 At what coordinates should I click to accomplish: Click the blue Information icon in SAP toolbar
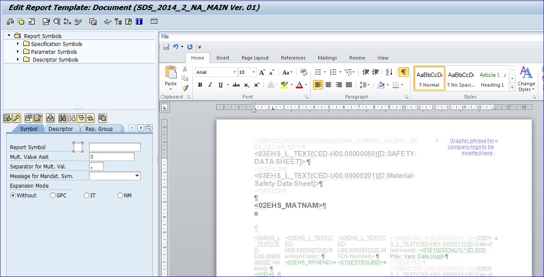click(139, 21)
